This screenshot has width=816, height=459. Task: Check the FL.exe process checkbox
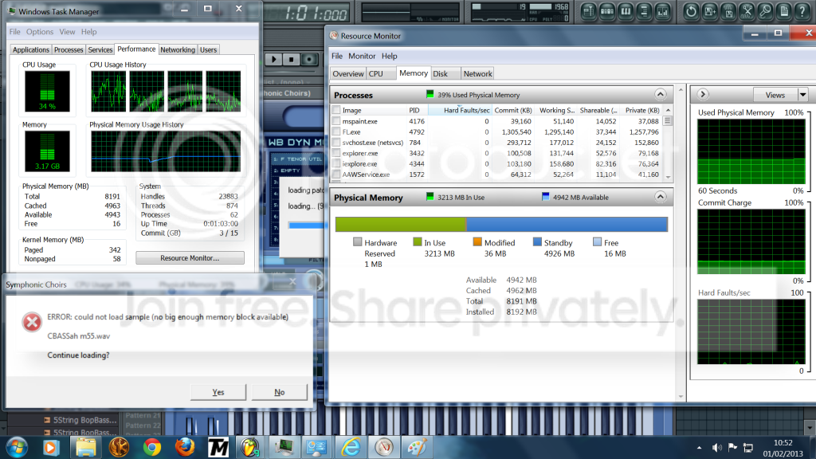click(336, 132)
